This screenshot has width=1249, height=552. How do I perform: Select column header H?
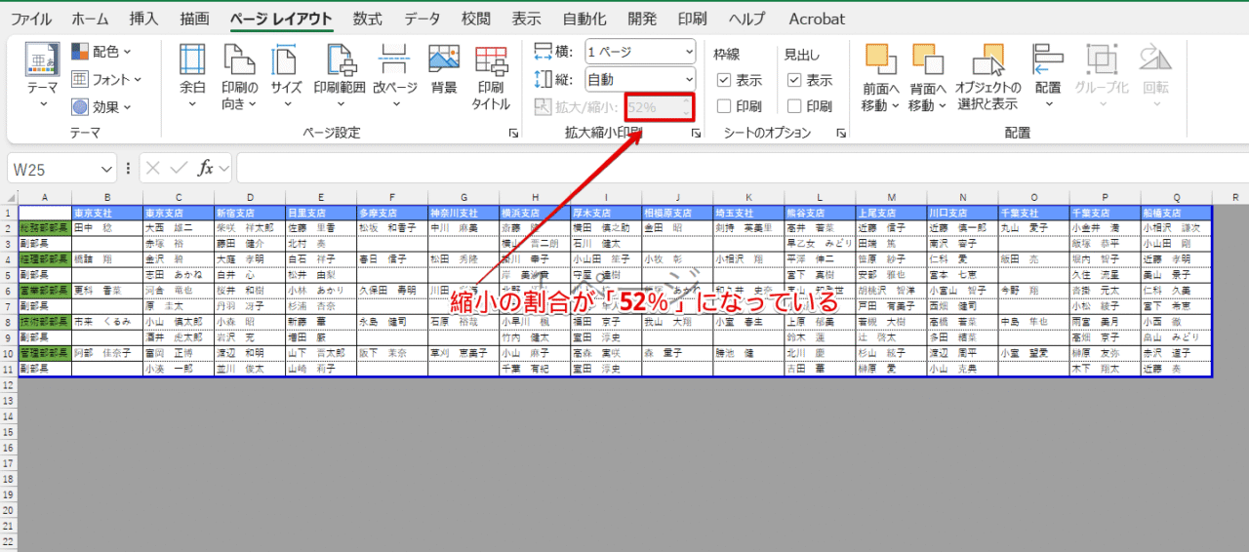[534, 196]
